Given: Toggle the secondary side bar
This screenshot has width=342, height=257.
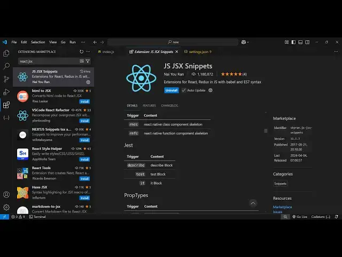Looking at the screenshot, I should [x=307, y=42].
